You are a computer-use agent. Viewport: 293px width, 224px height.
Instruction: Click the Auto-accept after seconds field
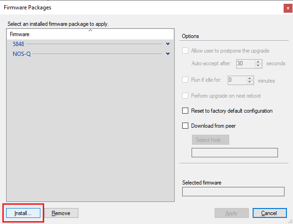point(245,63)
